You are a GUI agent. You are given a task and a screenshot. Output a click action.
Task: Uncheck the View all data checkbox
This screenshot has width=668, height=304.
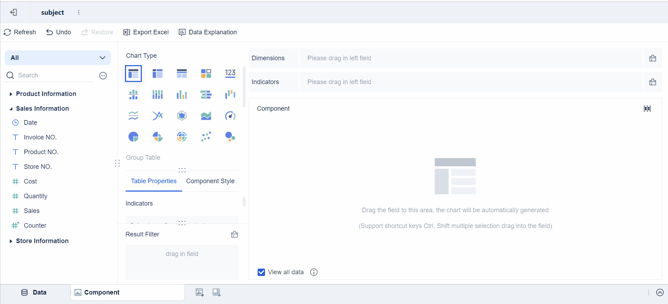262,272
